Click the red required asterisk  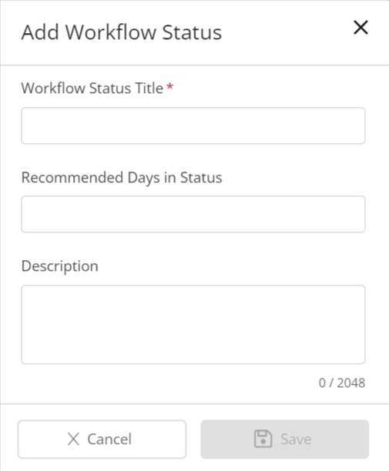click(x=169, y=86)
